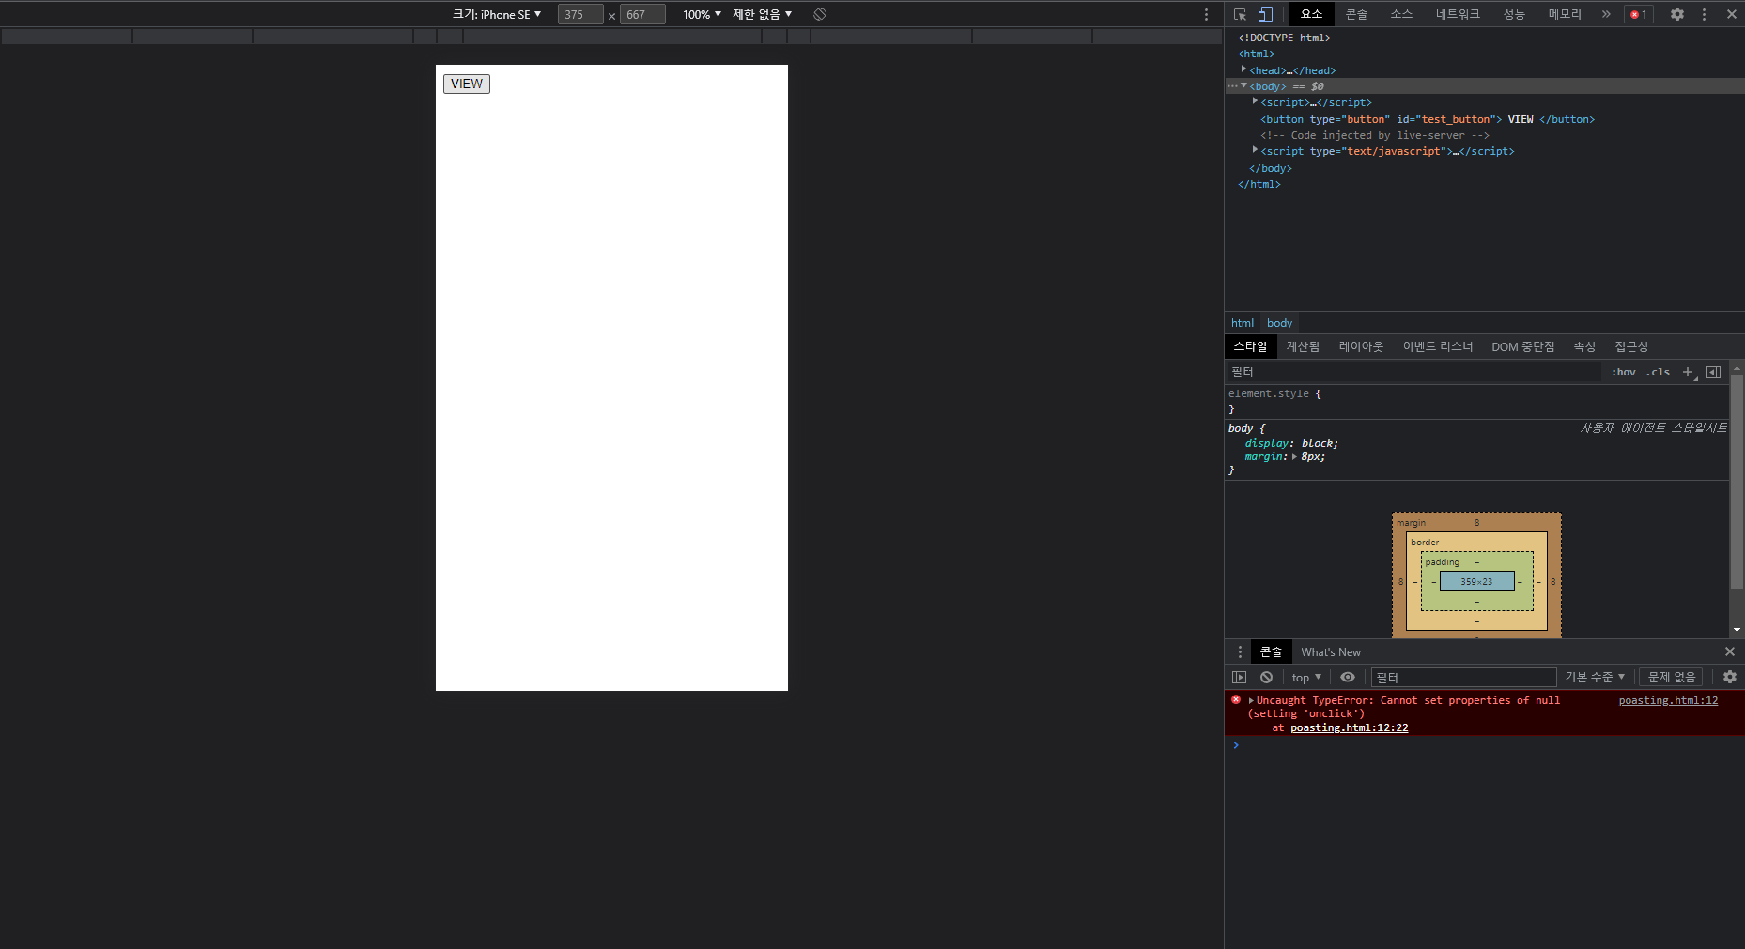Show more DevTools tabs chevron
This screenshot has width=1745, height=949.
1606,14
